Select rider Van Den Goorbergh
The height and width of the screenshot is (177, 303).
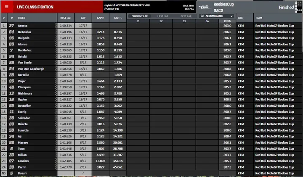[x=31, y=69]
